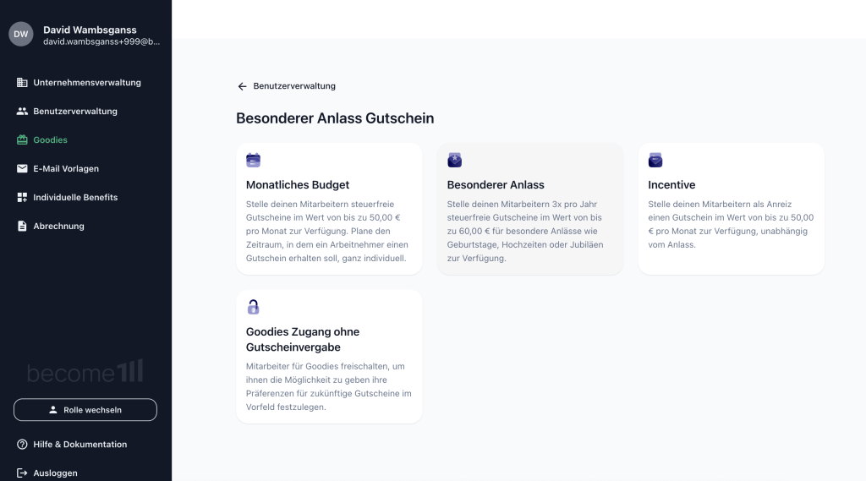Choose the Incentive voucher card

tap(732, 209)
